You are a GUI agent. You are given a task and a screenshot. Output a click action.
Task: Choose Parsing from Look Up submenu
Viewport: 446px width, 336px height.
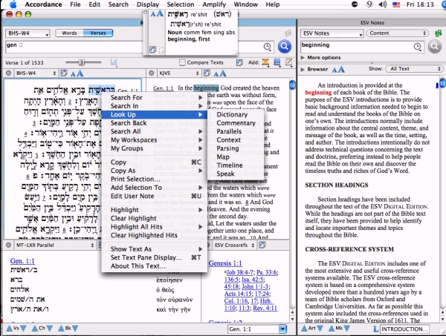pyautogui.click(x=236, y=148)
